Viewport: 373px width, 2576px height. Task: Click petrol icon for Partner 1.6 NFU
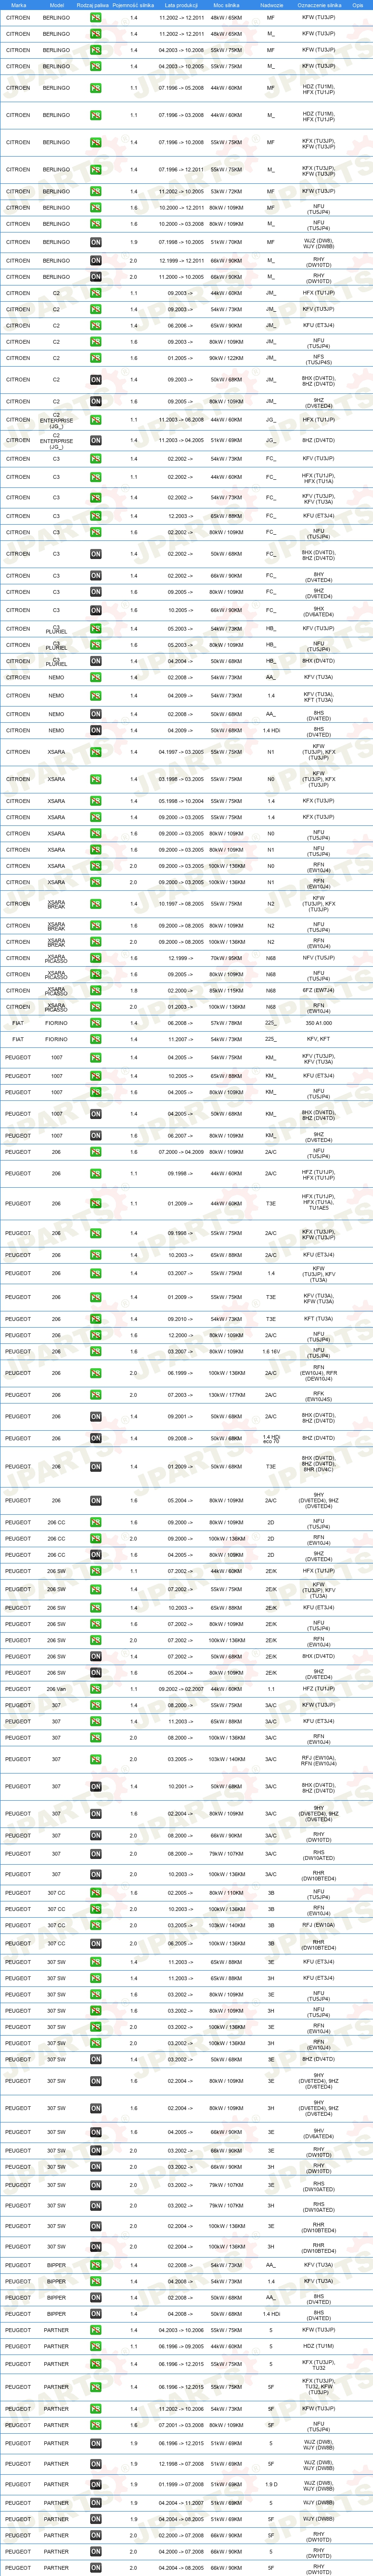point(96,2425)
